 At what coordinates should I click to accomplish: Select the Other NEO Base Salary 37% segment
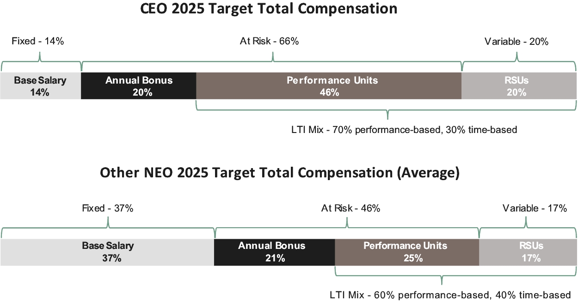click(107, 252)
